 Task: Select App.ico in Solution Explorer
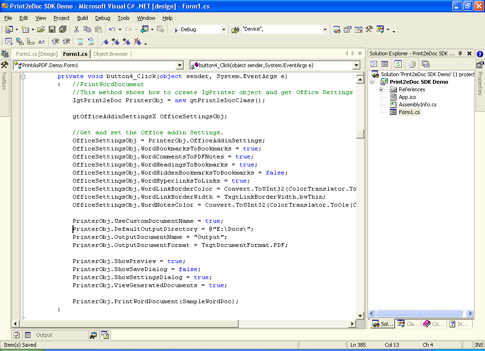(x=407, y=97)
